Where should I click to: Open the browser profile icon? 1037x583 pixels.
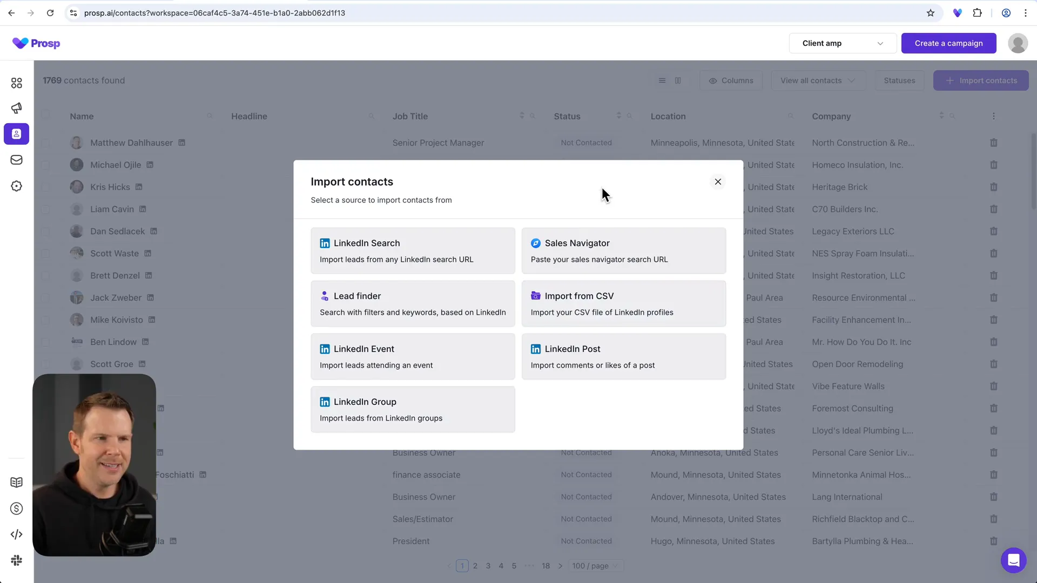click(x=1006, y=13)
